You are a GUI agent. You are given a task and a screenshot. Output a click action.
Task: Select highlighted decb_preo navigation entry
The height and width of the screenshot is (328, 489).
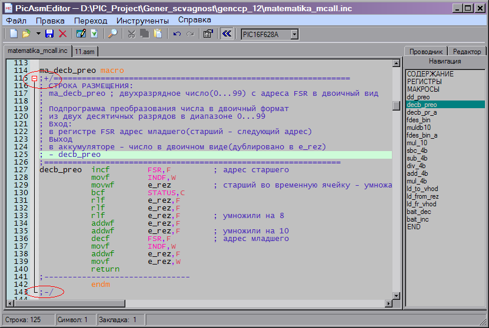tap(445, 105)
